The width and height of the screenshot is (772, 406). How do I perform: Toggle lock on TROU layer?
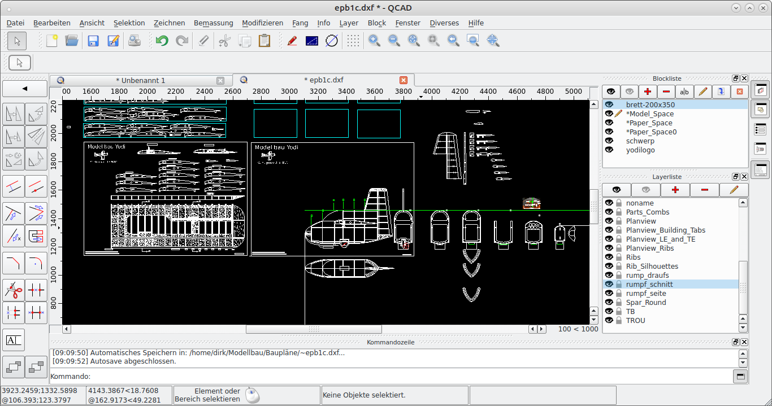pos(619,320)
